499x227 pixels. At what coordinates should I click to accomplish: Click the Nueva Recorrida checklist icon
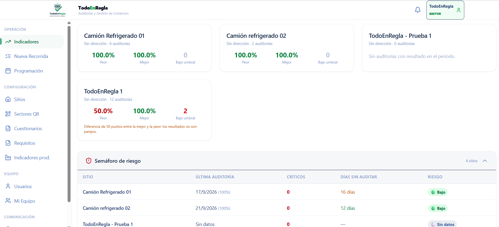[x=8, y=56]
